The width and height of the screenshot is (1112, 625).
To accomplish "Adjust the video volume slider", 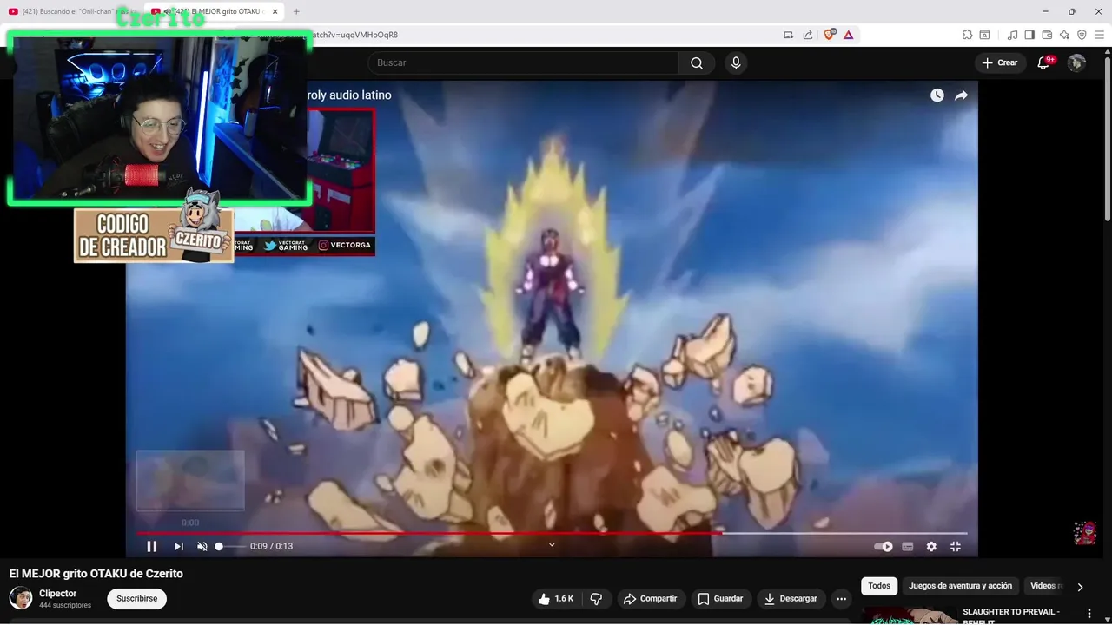I will pos(230,546).
